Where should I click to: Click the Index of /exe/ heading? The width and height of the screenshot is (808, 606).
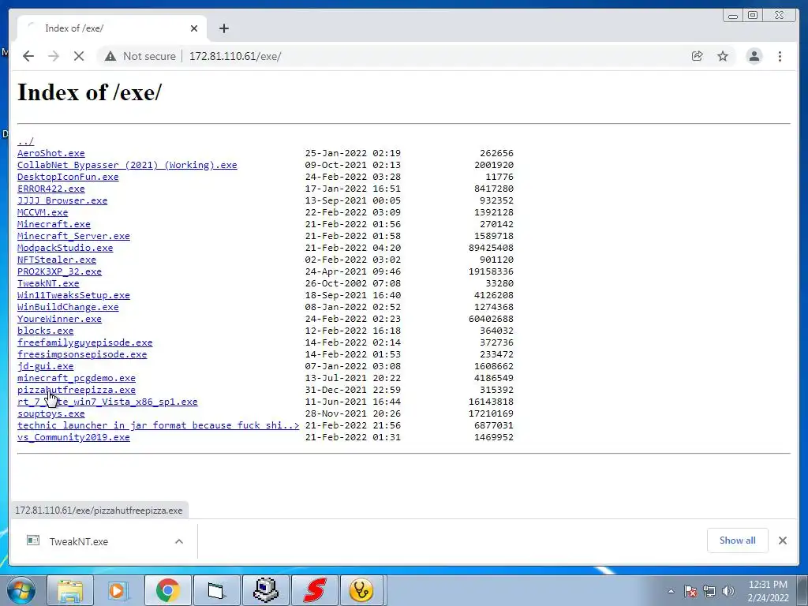(90, 93)
